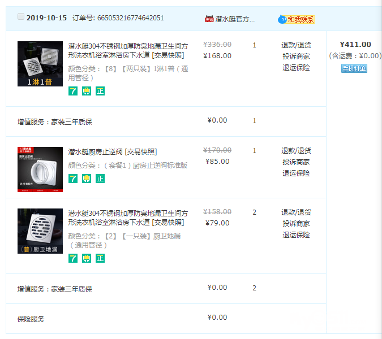Select the 2019-10-15 order checkbox
Viewport: 382px width, 339px height.
(x=21, y=17)
